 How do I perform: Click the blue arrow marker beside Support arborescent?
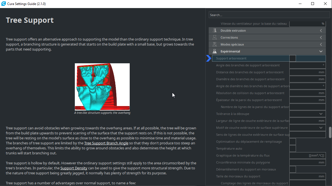click(209, 58)
